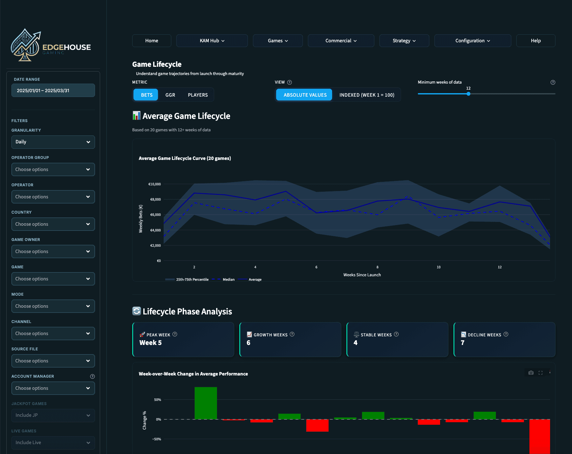Click the tallest green bar in change chart
Viewport: 572px width, 454px height.
pos(206,403)
